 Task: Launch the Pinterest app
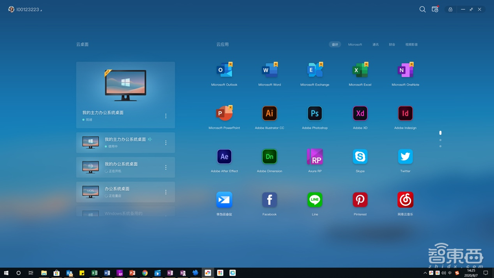click(360, 200)
